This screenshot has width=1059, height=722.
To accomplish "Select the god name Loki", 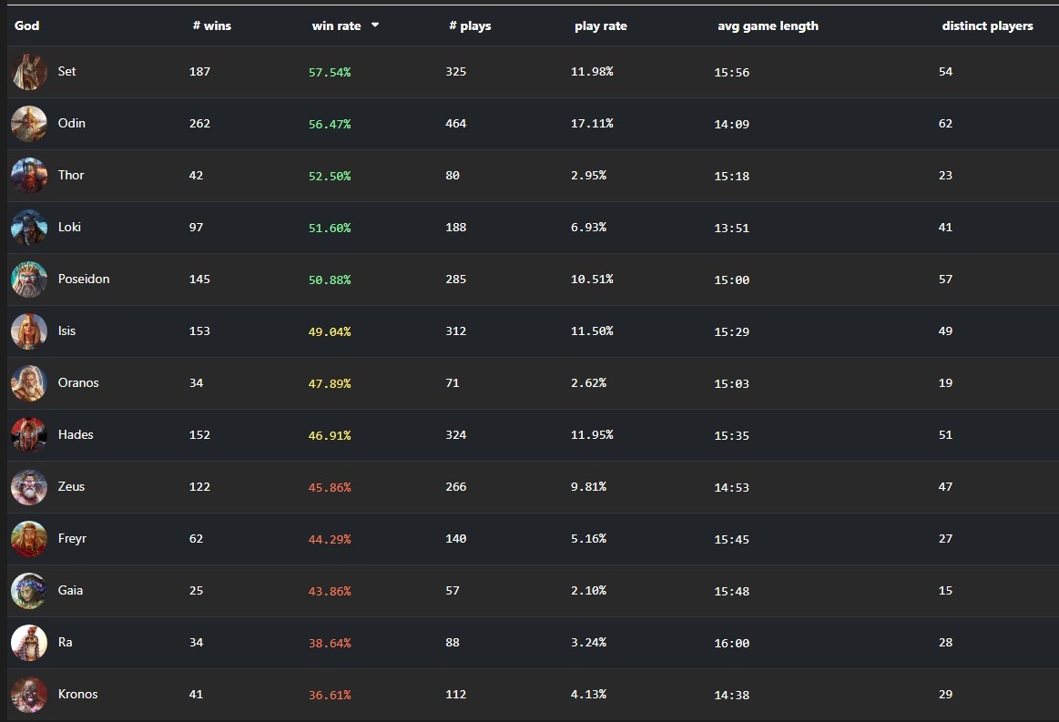I will pos(69,227).
